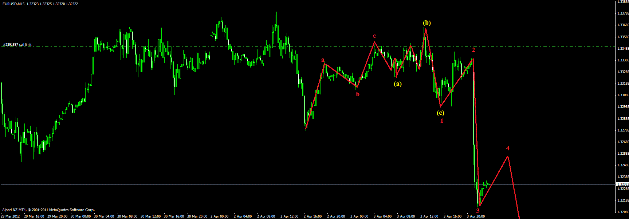Viewport: 629px width, 219px height.
Task: Click price axis value 1.32785
Action: tap(623, 130)
